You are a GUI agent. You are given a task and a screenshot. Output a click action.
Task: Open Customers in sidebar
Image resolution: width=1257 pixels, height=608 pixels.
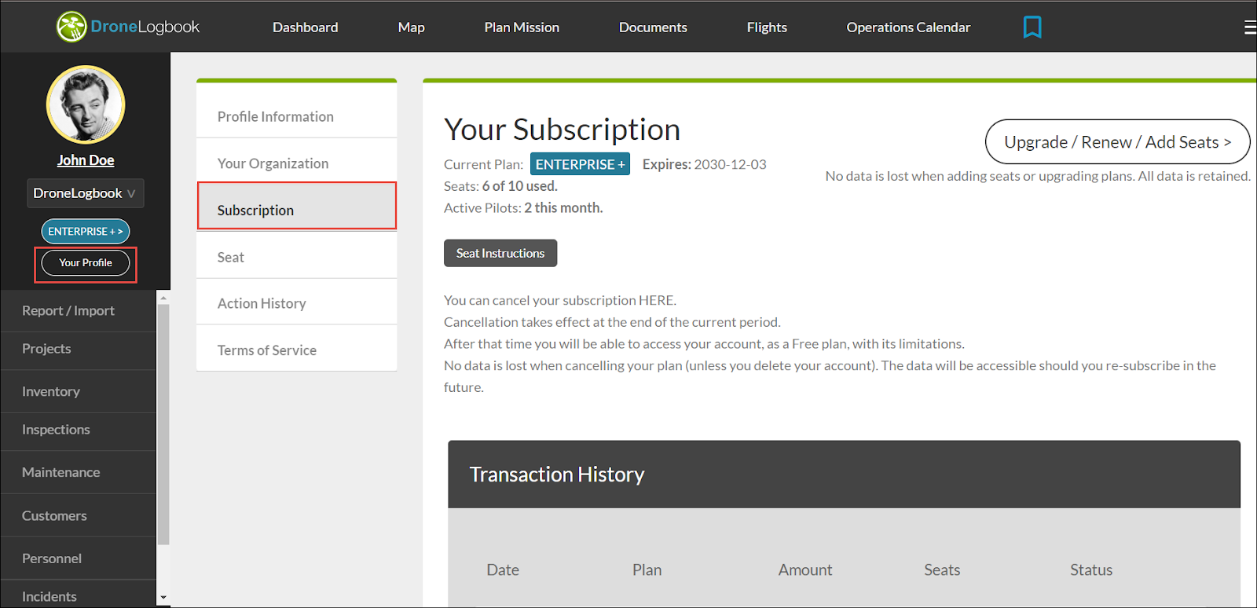(79, 516)
